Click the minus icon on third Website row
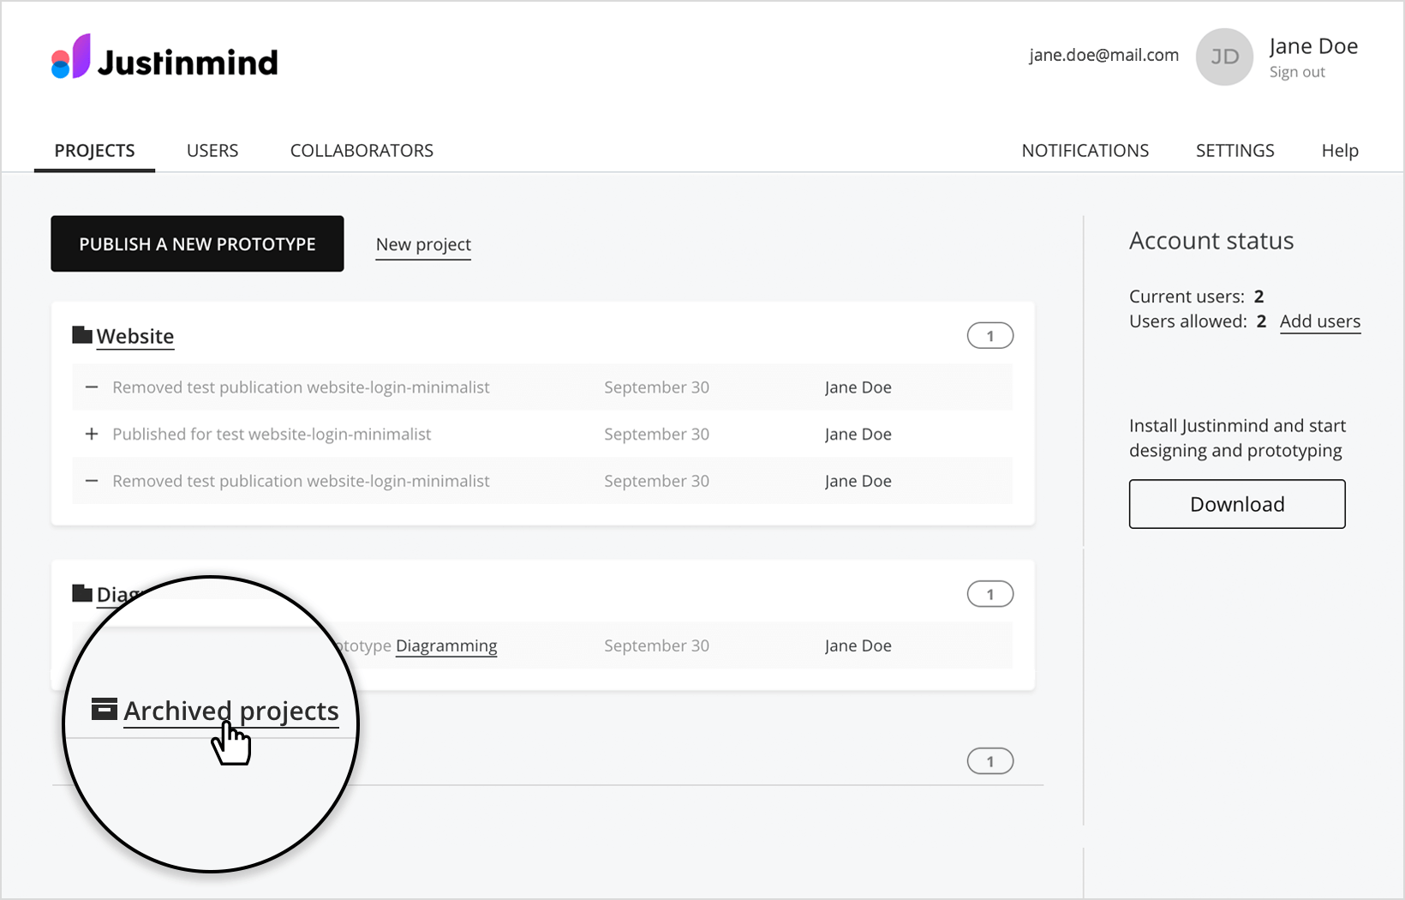This screenshot has width=1405, height=900. click(x=92, y=481)
